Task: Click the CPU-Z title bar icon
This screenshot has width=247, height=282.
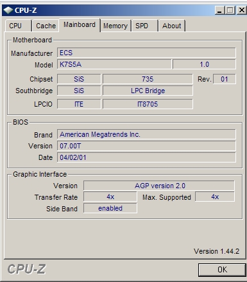Action: click(x=8, y=10)
